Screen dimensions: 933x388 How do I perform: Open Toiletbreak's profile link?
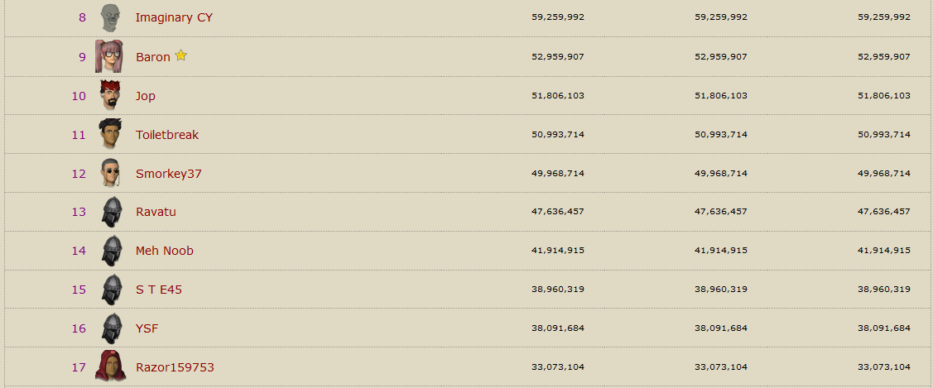[x=167, y=135]
